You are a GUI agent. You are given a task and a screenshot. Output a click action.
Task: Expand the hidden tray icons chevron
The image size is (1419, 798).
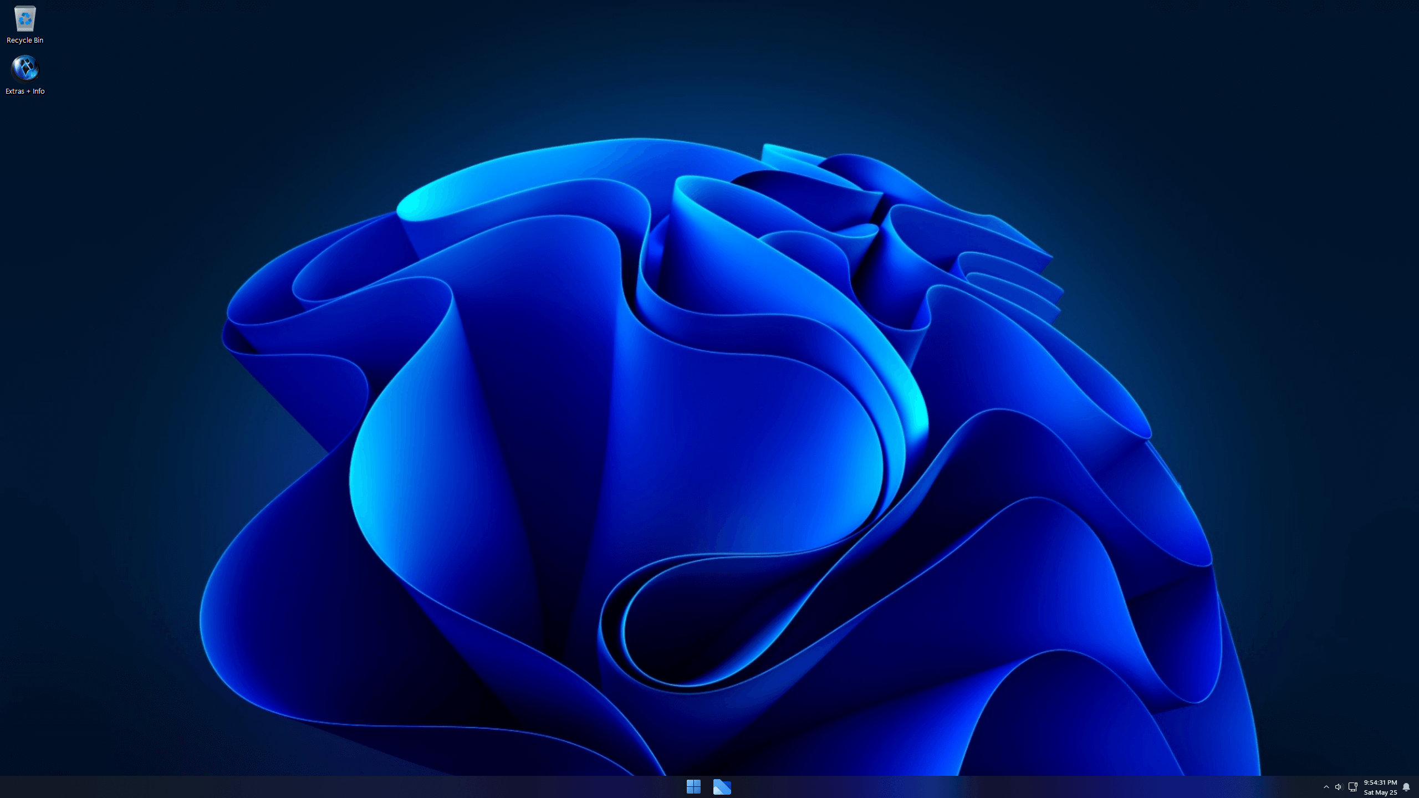1326,787
